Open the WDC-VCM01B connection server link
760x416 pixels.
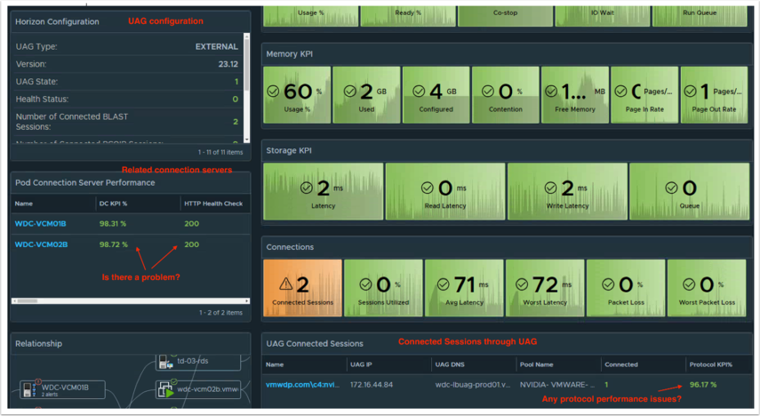(40, 224)
